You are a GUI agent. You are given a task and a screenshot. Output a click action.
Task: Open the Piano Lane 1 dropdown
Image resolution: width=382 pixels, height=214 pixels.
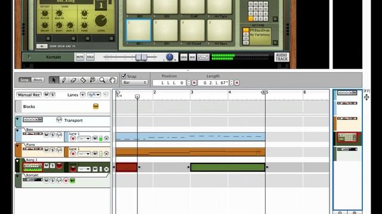coord(84,154)
